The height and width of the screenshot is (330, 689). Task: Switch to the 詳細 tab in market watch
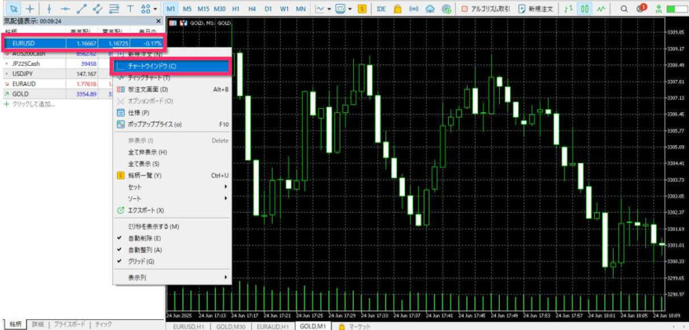click(38, 325)
